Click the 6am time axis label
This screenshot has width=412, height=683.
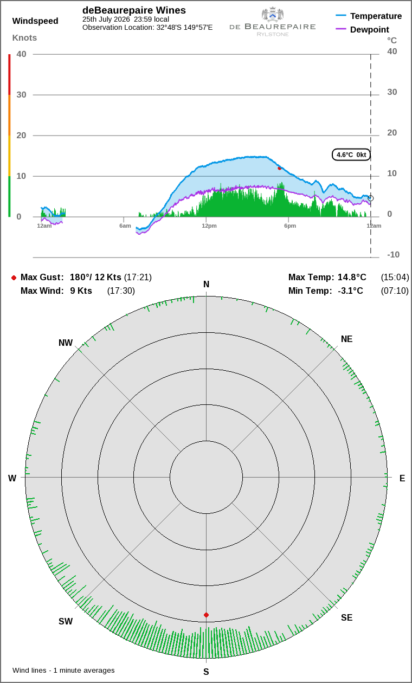tap(125, 225)
